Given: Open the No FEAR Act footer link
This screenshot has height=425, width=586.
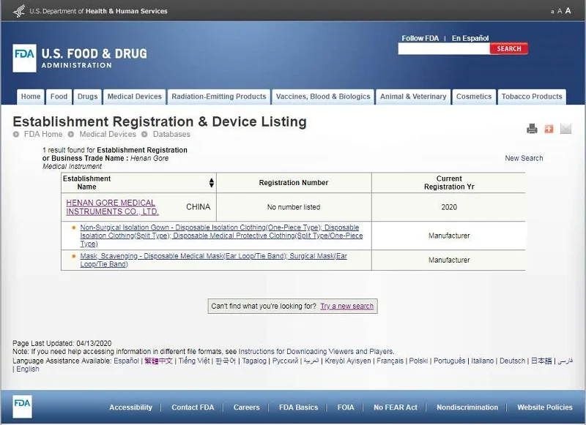Looking at the screenshot, I should pos(396,407).
